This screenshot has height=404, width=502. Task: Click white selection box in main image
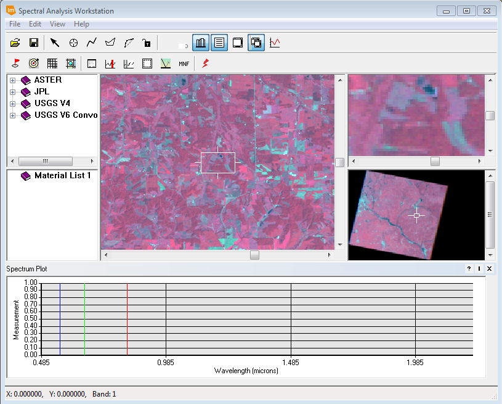pos(218,163)
